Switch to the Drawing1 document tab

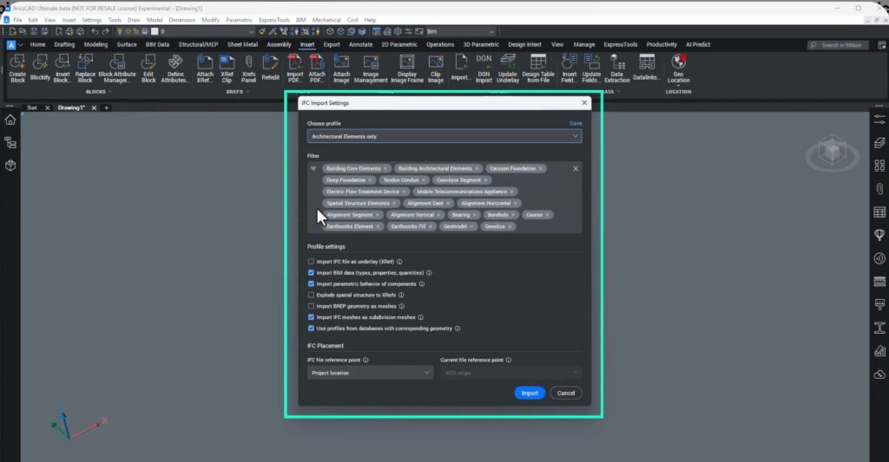(x=71, y=107)
